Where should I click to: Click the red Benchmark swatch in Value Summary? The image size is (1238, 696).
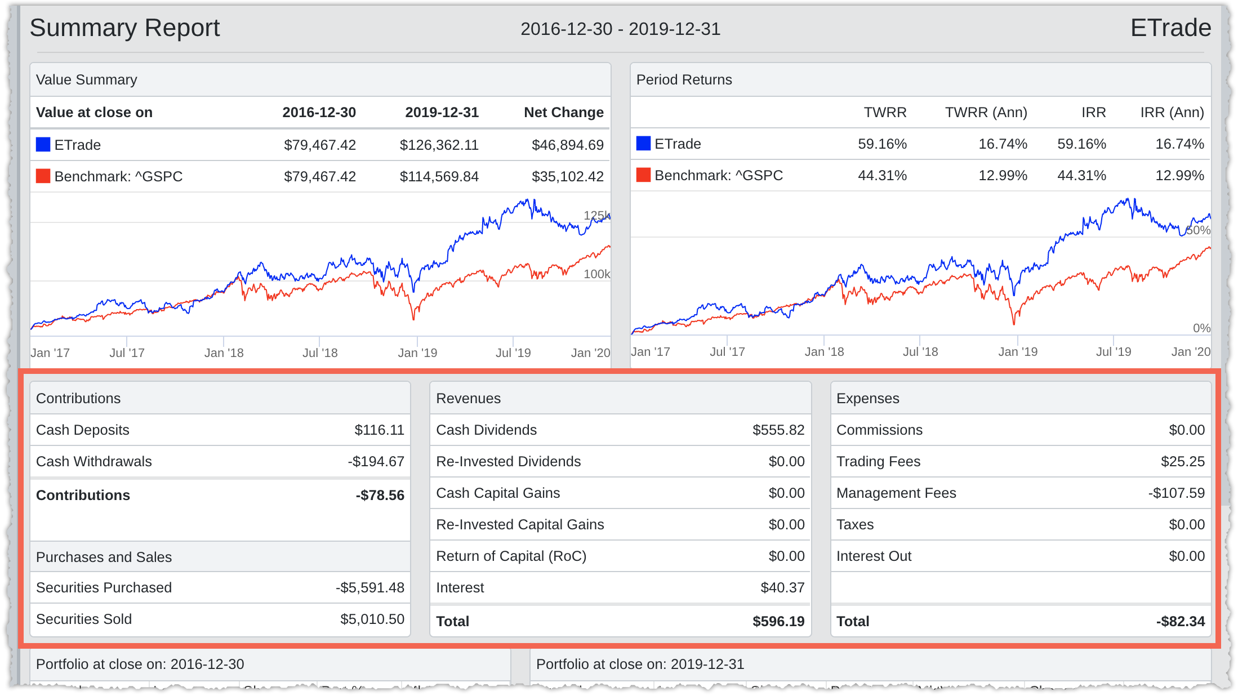click(43, 176)
